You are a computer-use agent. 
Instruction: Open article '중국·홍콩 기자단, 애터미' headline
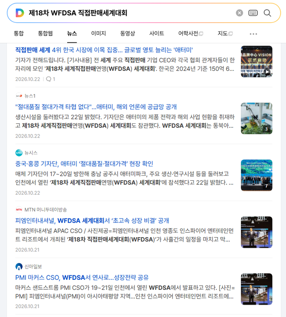[84, 163]
